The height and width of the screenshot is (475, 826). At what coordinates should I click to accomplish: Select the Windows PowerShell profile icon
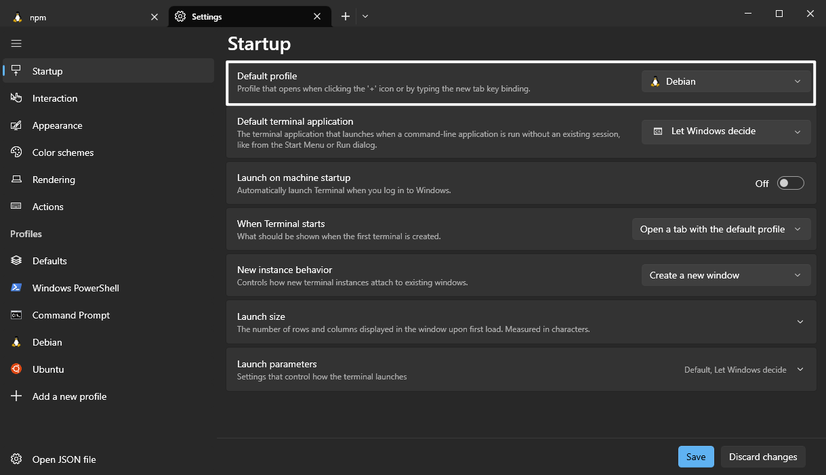(17, 288)
